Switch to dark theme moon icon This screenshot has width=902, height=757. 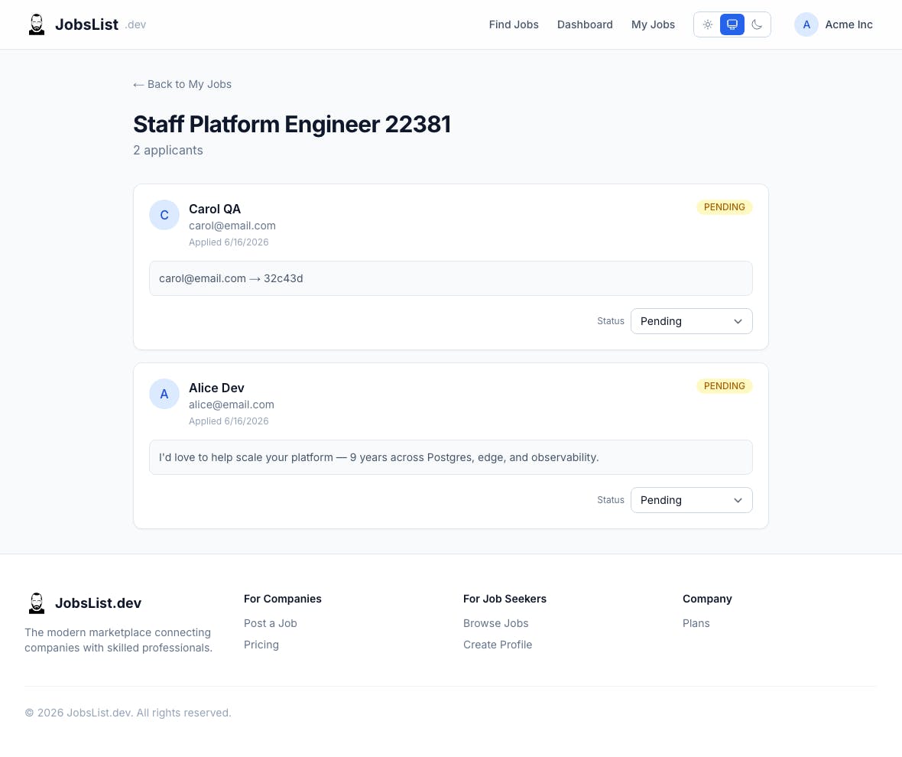tap(757, 24)
